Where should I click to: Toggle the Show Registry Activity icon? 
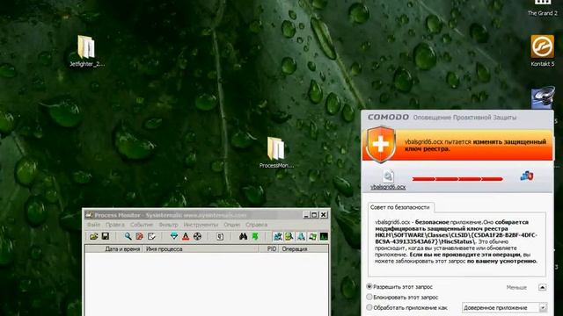click(278, 236)
